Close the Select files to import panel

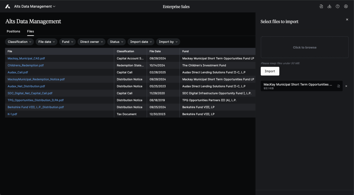click(347, 19)
